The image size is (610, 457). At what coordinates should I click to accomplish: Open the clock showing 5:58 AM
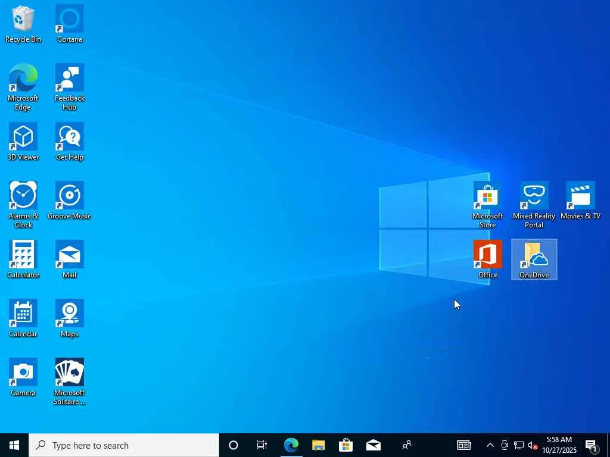[559, 445]
